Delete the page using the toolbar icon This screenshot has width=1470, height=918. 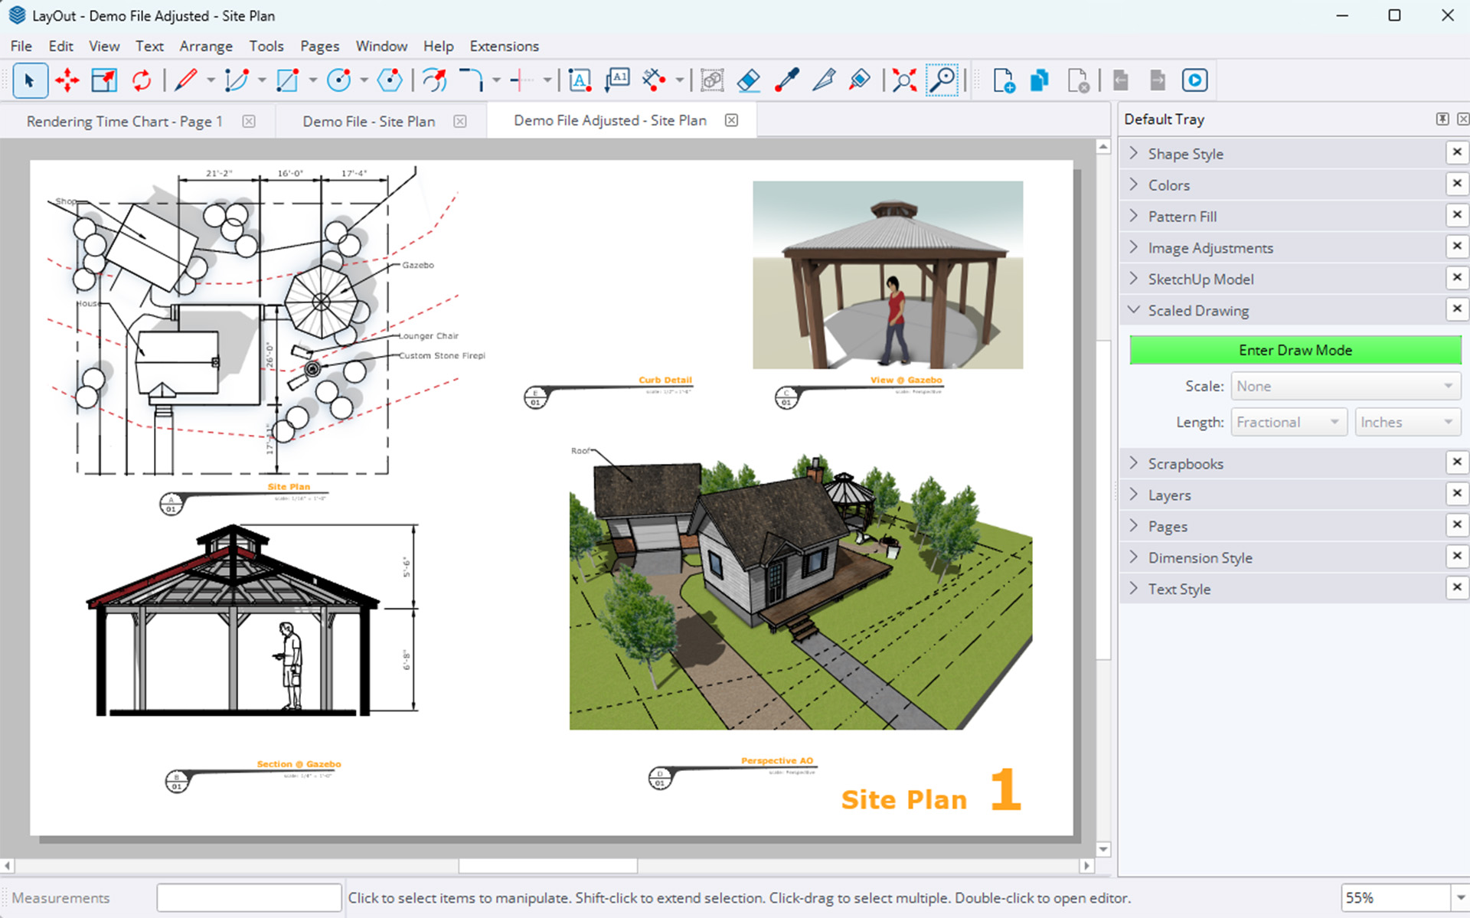[1078, 80]
